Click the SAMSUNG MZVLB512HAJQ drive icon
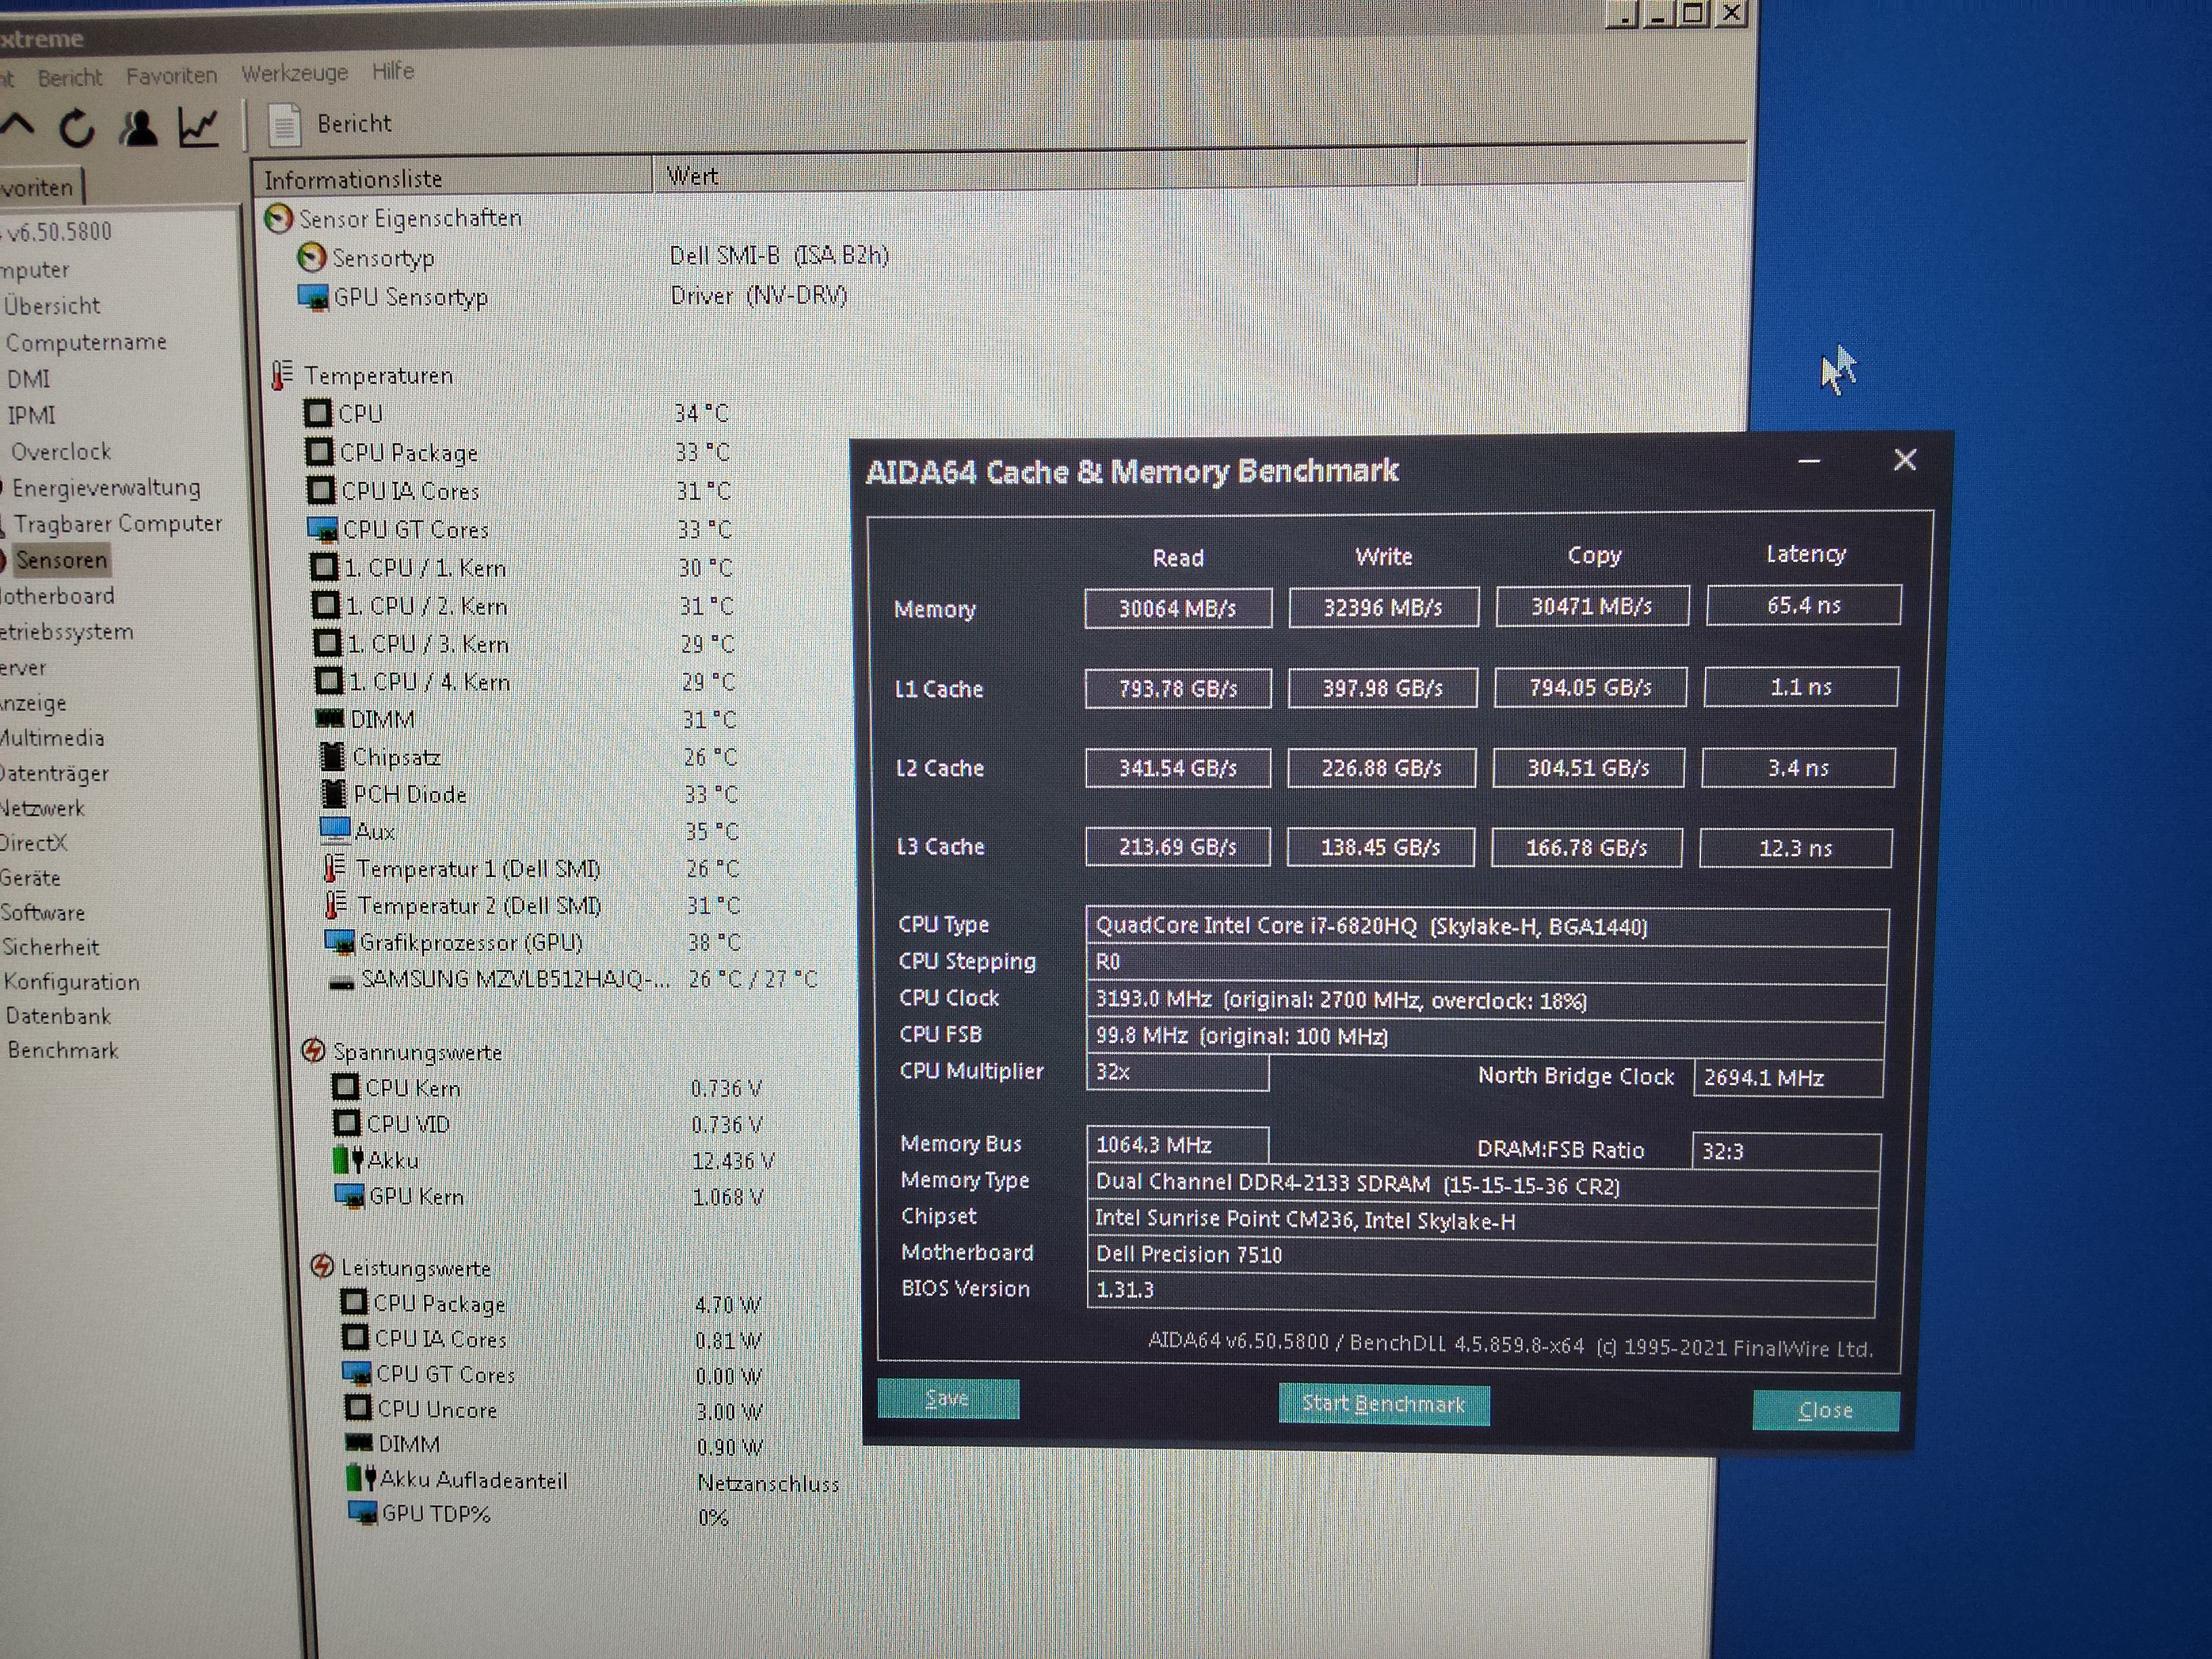The width and height of the screenshot is (2212, 1659). (x=342, y=982)
